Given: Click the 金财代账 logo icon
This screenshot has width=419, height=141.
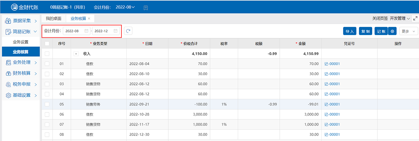Looking at the screenshot, I should click(14, 7).
